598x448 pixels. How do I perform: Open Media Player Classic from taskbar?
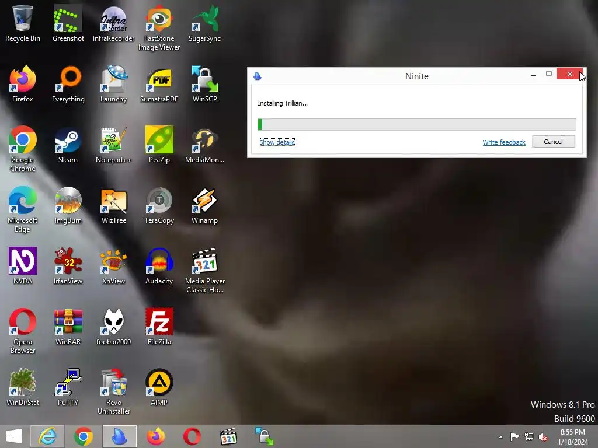tap(228, 436)
